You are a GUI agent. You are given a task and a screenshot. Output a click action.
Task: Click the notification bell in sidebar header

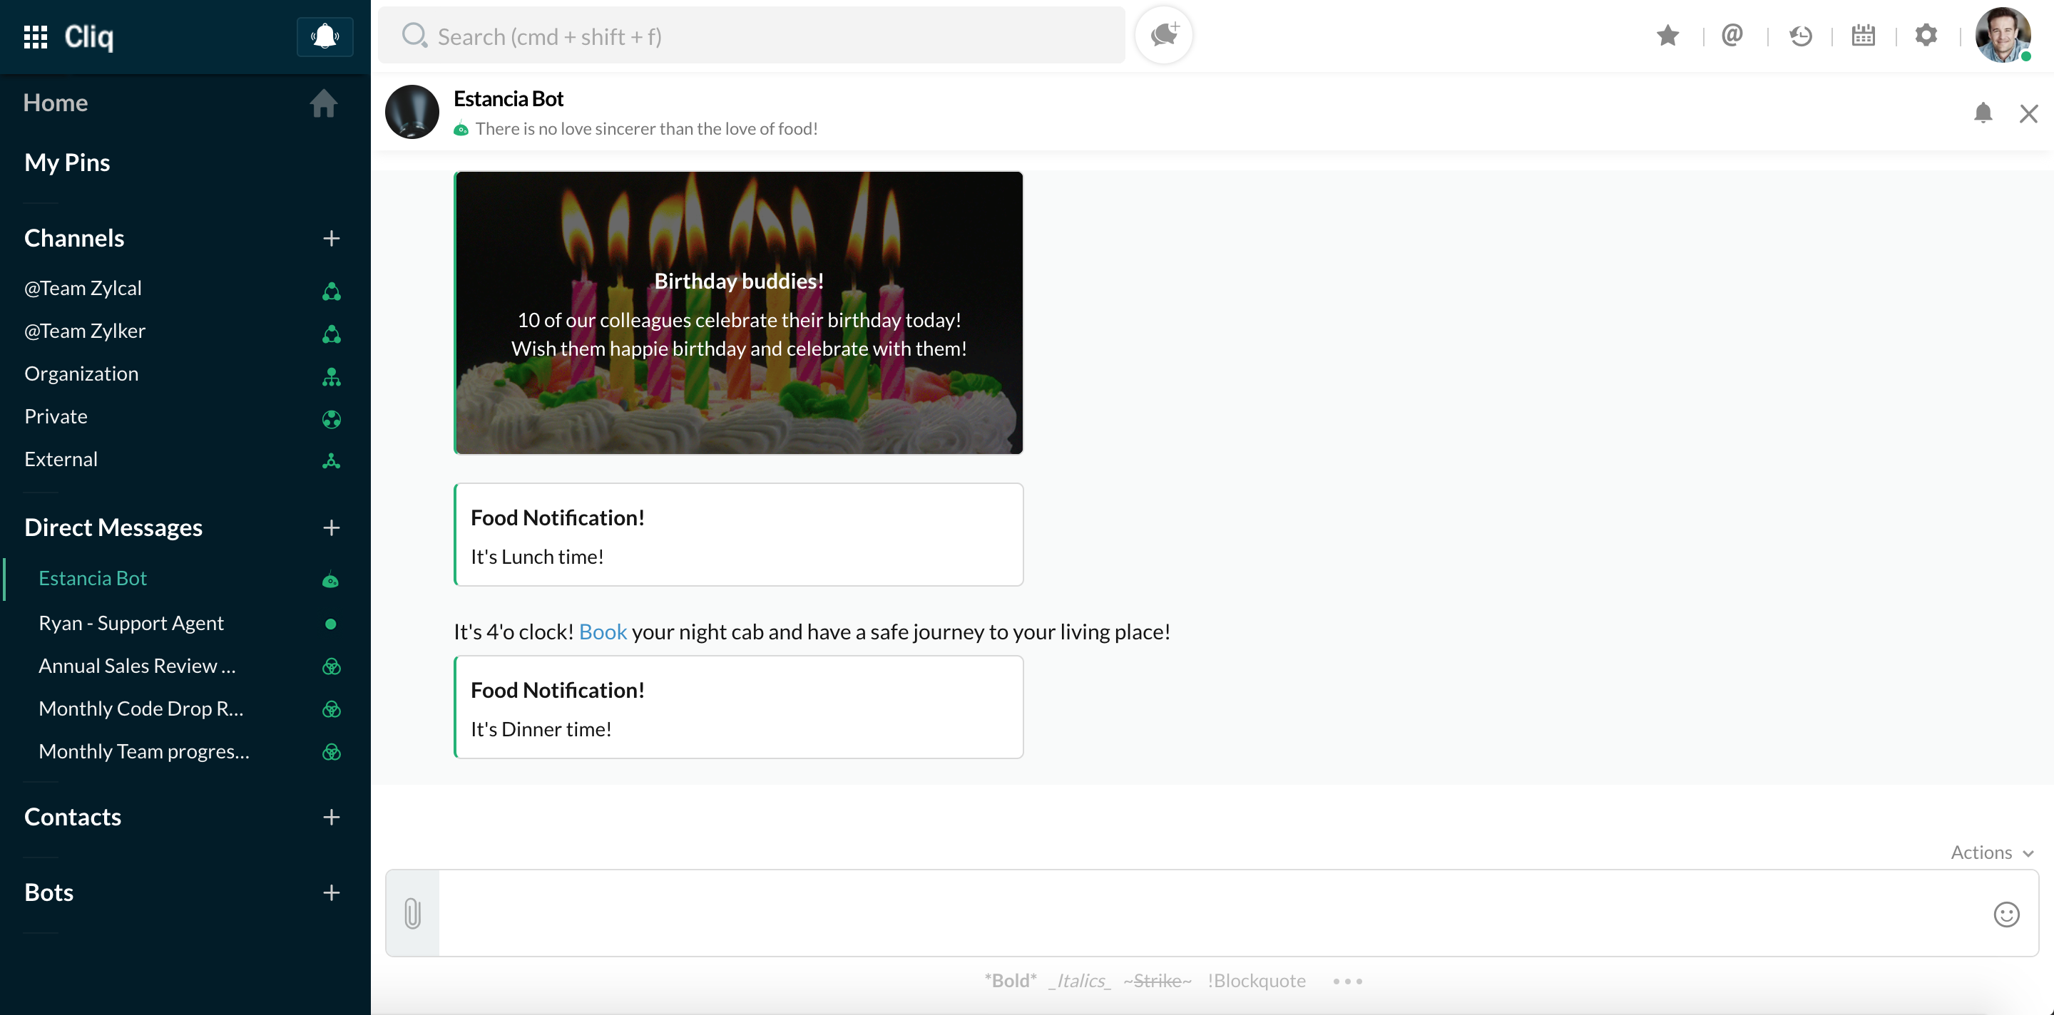click(x=325, y=36)
